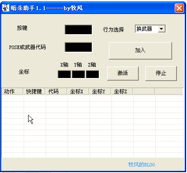This screenshot has height=173, width=187.
Task: Click the 激活 button
Action: click(123, 73)
